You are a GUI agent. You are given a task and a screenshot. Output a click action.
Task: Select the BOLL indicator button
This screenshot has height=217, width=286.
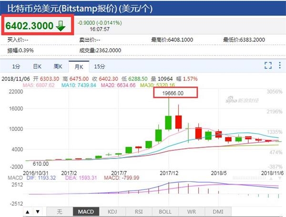click(x=165, y=212)
